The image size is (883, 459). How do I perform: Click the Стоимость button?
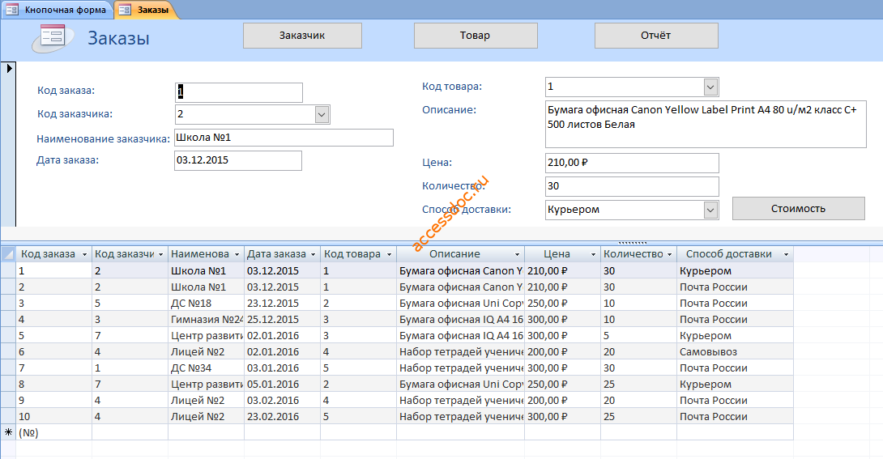[798, 209]
